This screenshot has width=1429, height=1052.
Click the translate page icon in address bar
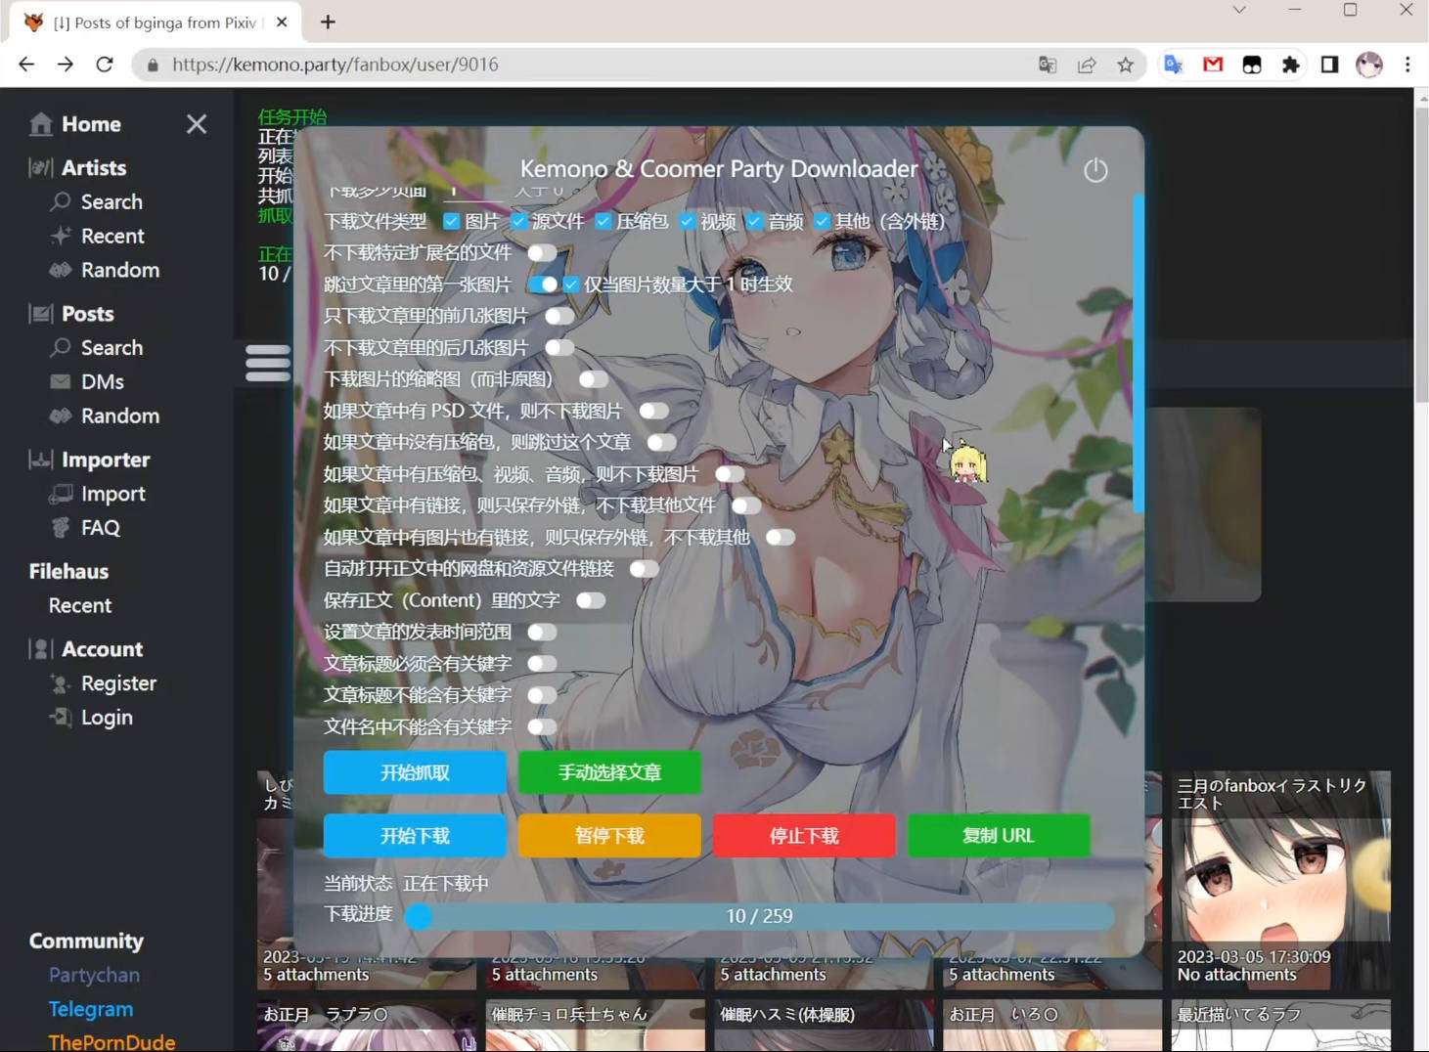coord(1048,65)
